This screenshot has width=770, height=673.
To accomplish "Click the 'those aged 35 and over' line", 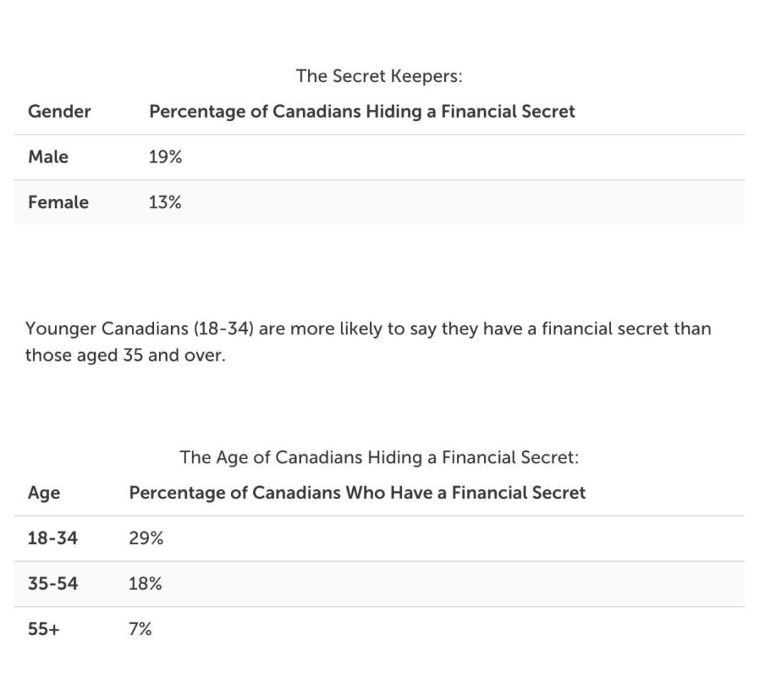I will pyautogui.click(x=125, y=355).
